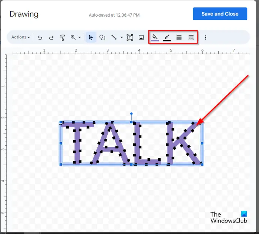Click the letter T in the word art
This screenshot has height=234, width=259.
click(77, 143)
